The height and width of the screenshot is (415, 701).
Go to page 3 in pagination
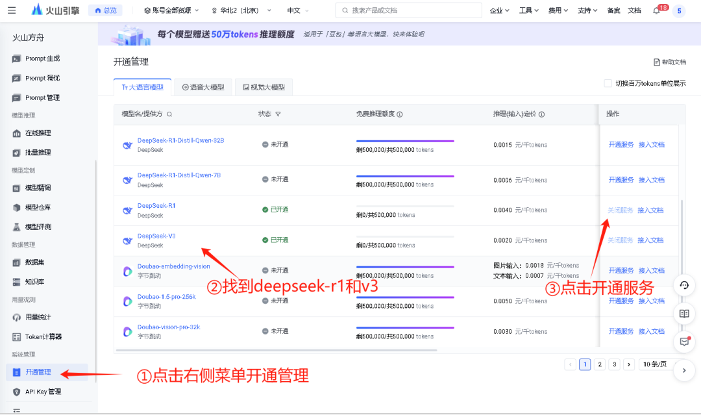point(614,364)
